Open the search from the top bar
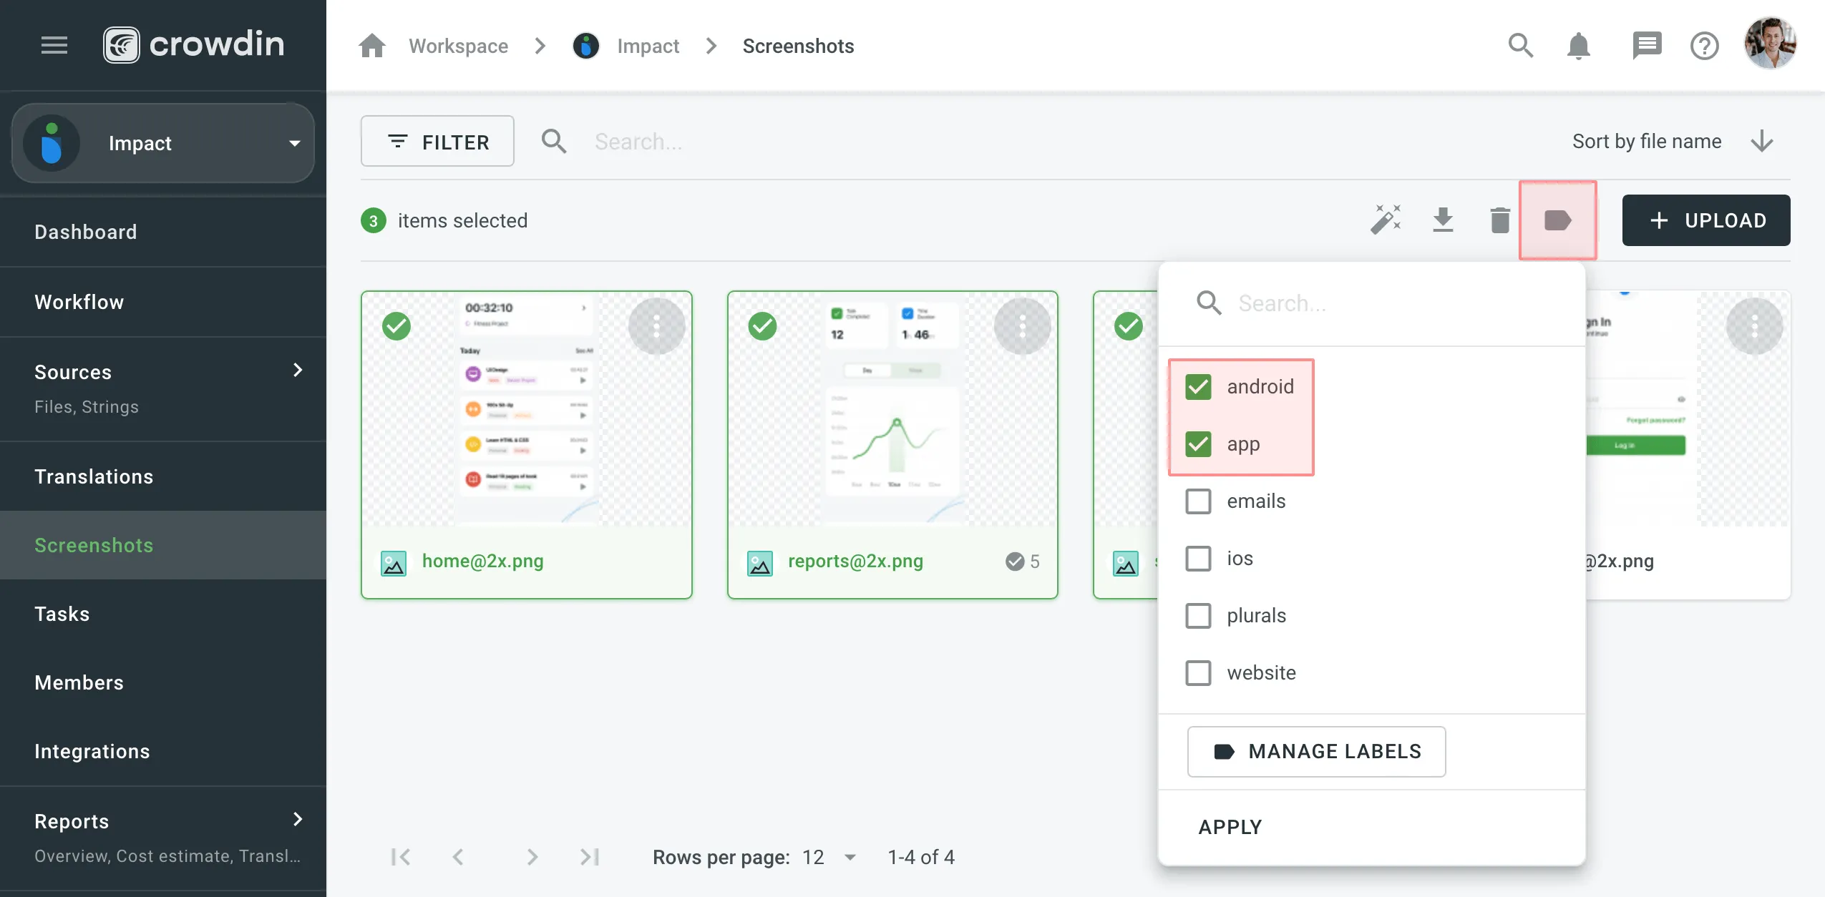The width and height of the screenshot is (1825, 897). tap(1520, 45)
